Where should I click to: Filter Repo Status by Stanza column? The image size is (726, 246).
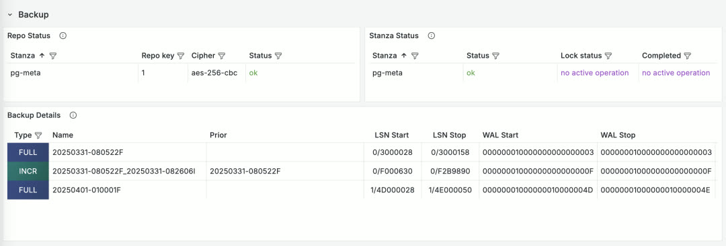pyautogui.click(x=53, y=56)
